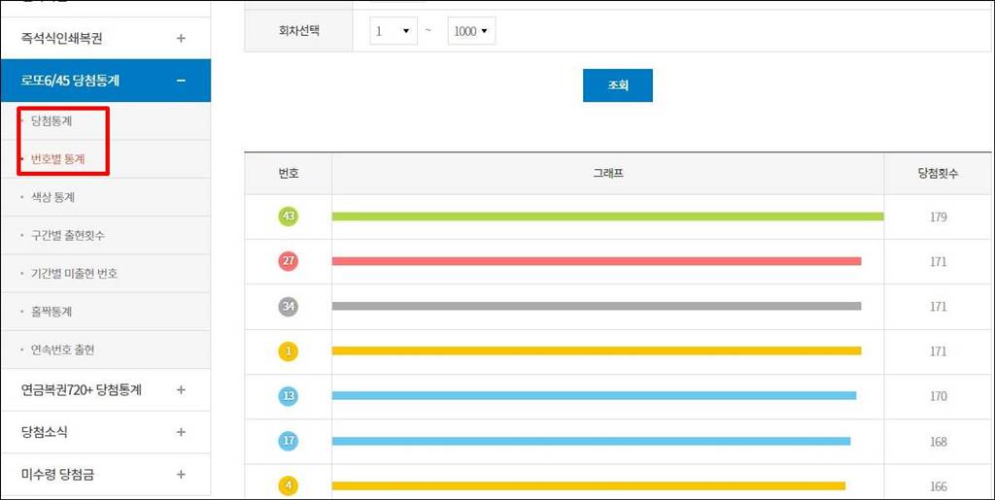Click the red graph bar for number 27
The width and height of the screenshot is (995, 500).
(x=597, y=261)
